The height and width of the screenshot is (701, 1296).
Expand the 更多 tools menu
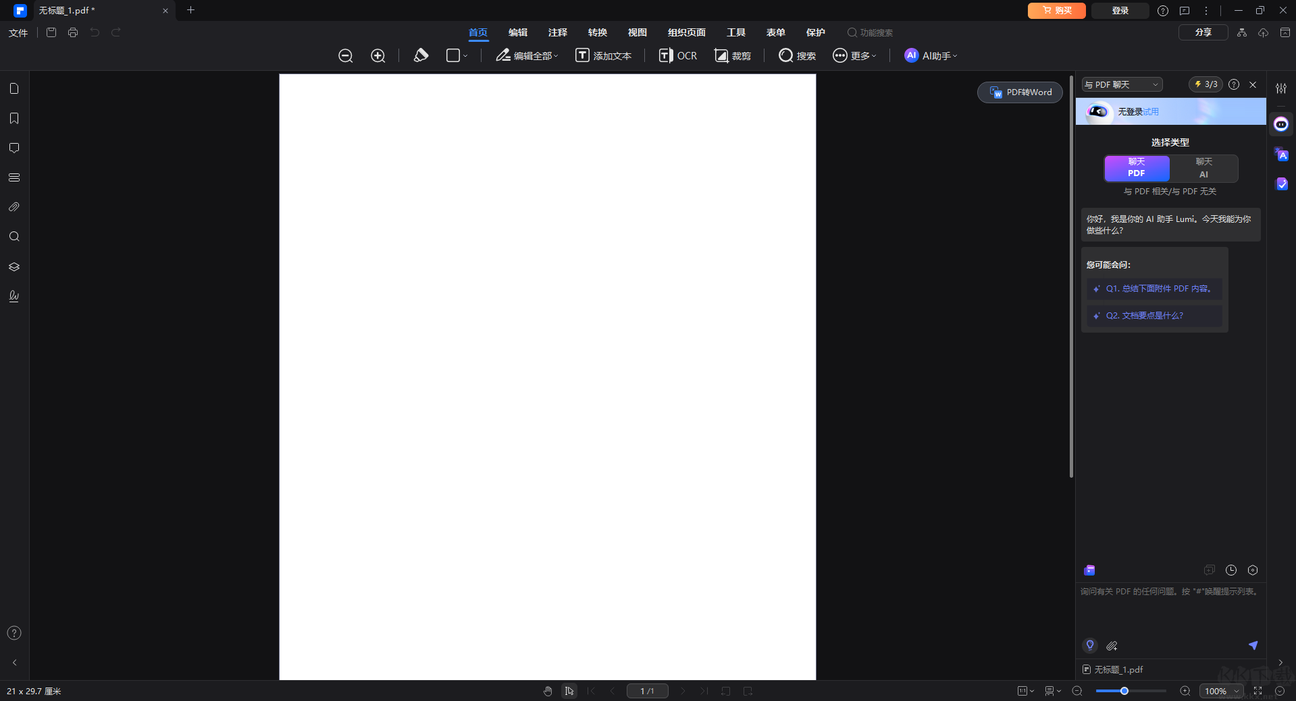pos(854,55)
